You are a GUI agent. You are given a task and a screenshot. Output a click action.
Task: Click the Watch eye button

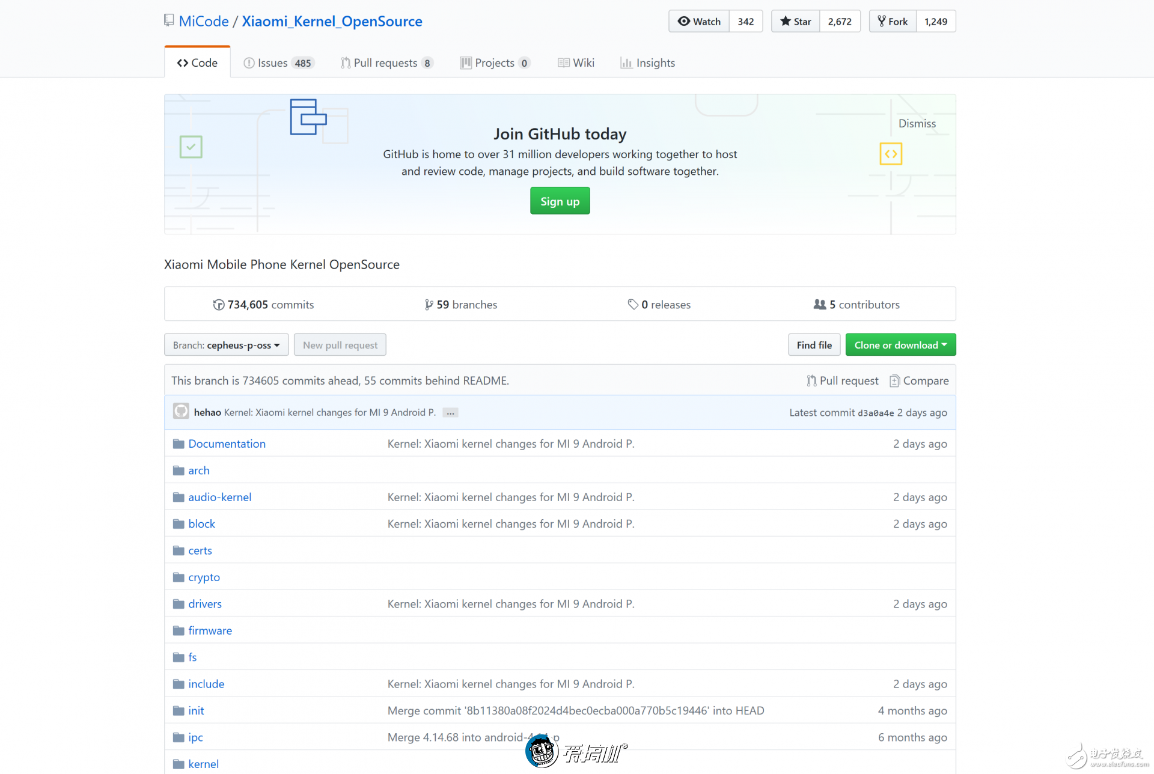699,22
